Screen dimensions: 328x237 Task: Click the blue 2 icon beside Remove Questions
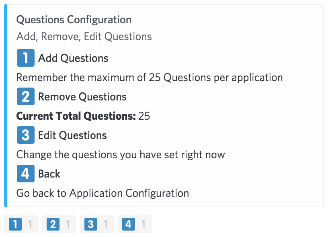[26, 96]
